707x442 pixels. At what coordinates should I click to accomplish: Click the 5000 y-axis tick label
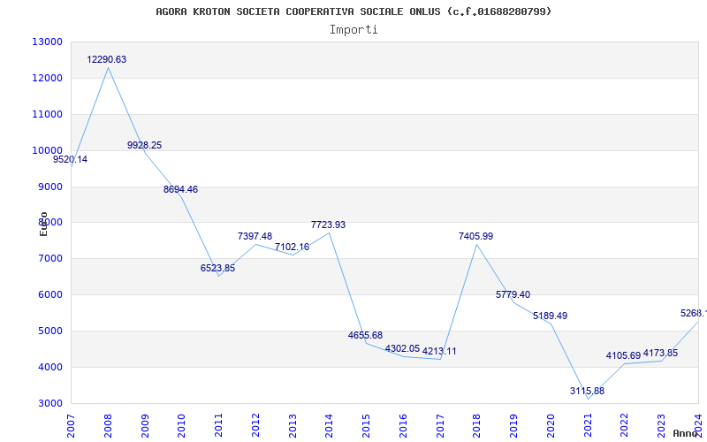coord(49,331)
